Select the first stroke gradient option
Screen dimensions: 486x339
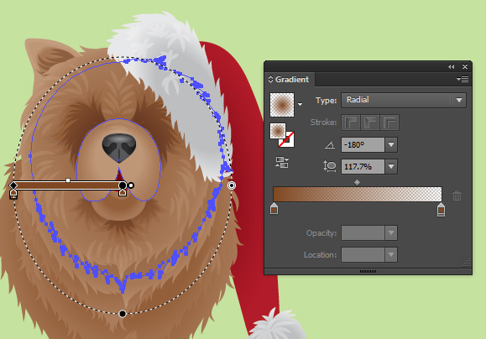pos(351,123)
